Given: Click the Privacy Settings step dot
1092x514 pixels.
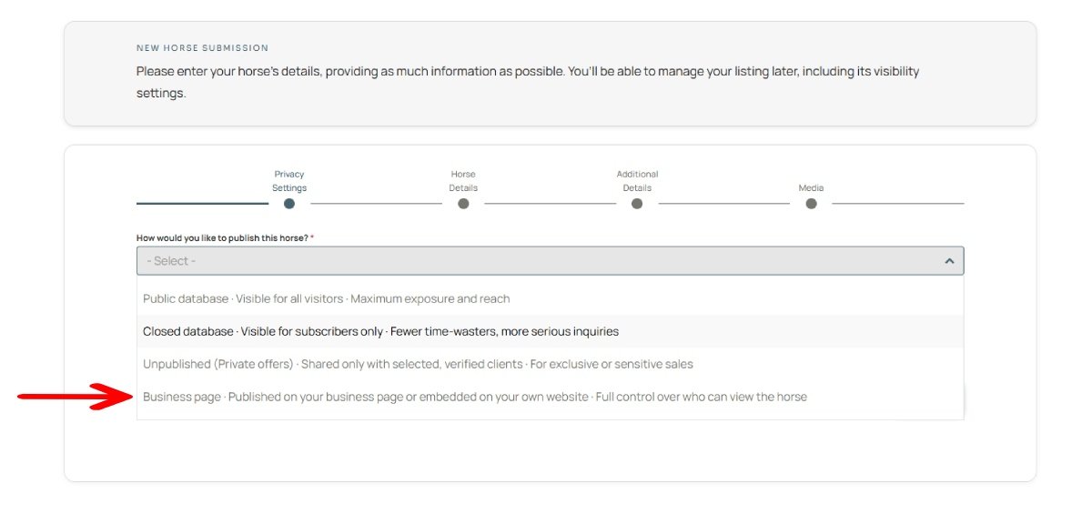Looking at the screenshot, I should point(289,204).
